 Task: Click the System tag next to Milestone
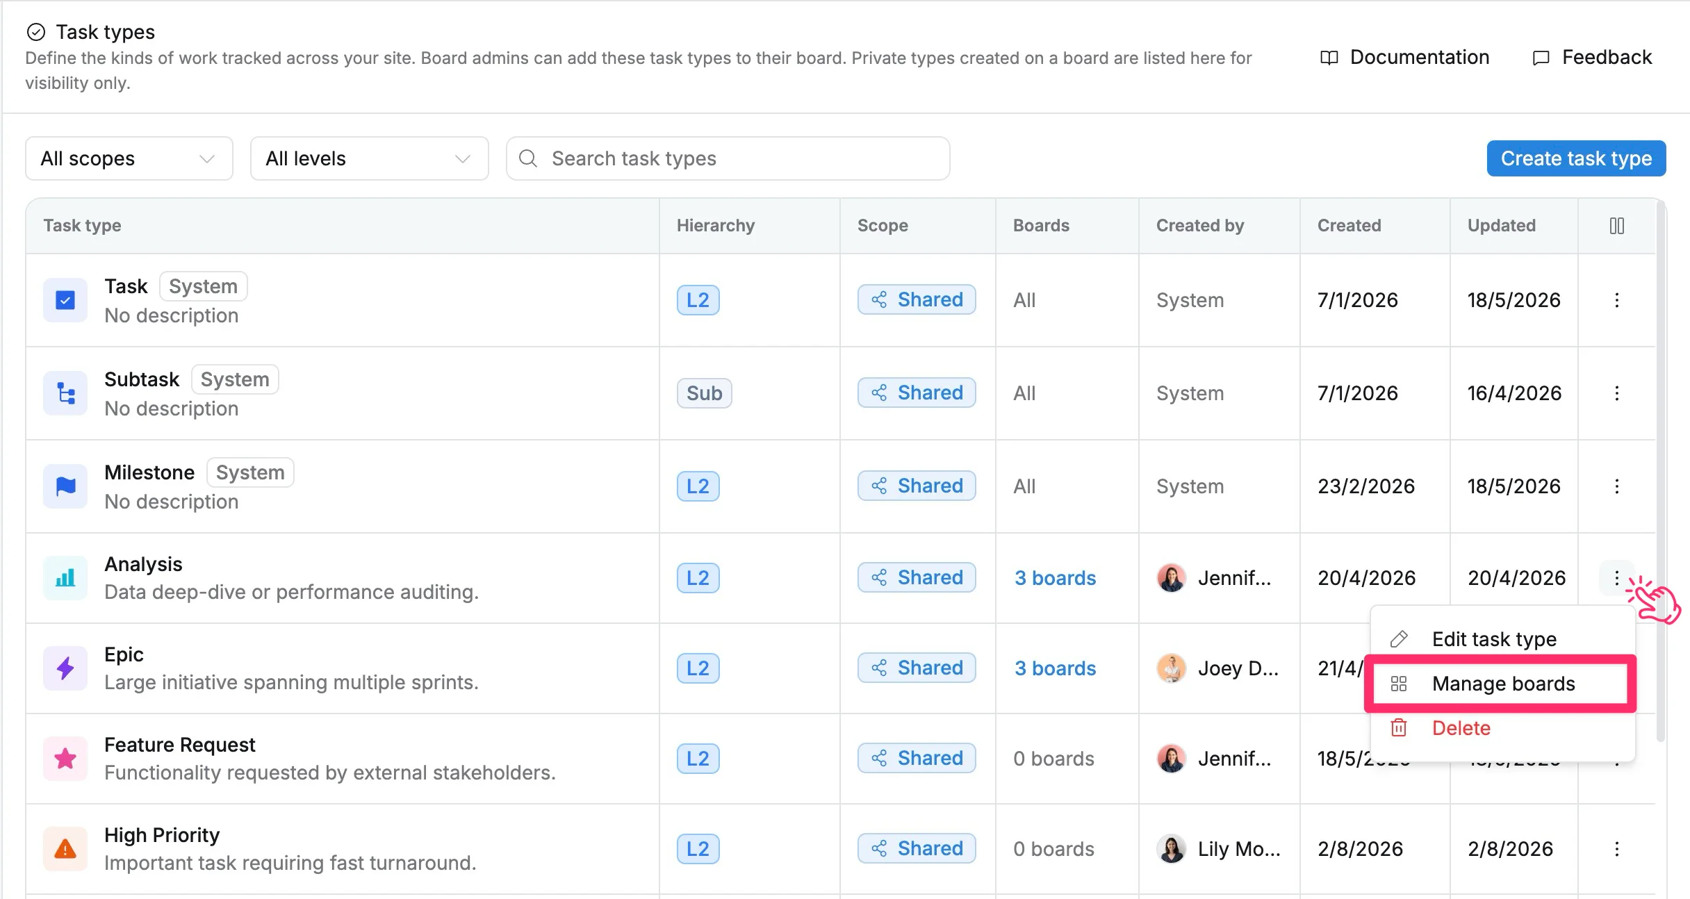[250, 472]
